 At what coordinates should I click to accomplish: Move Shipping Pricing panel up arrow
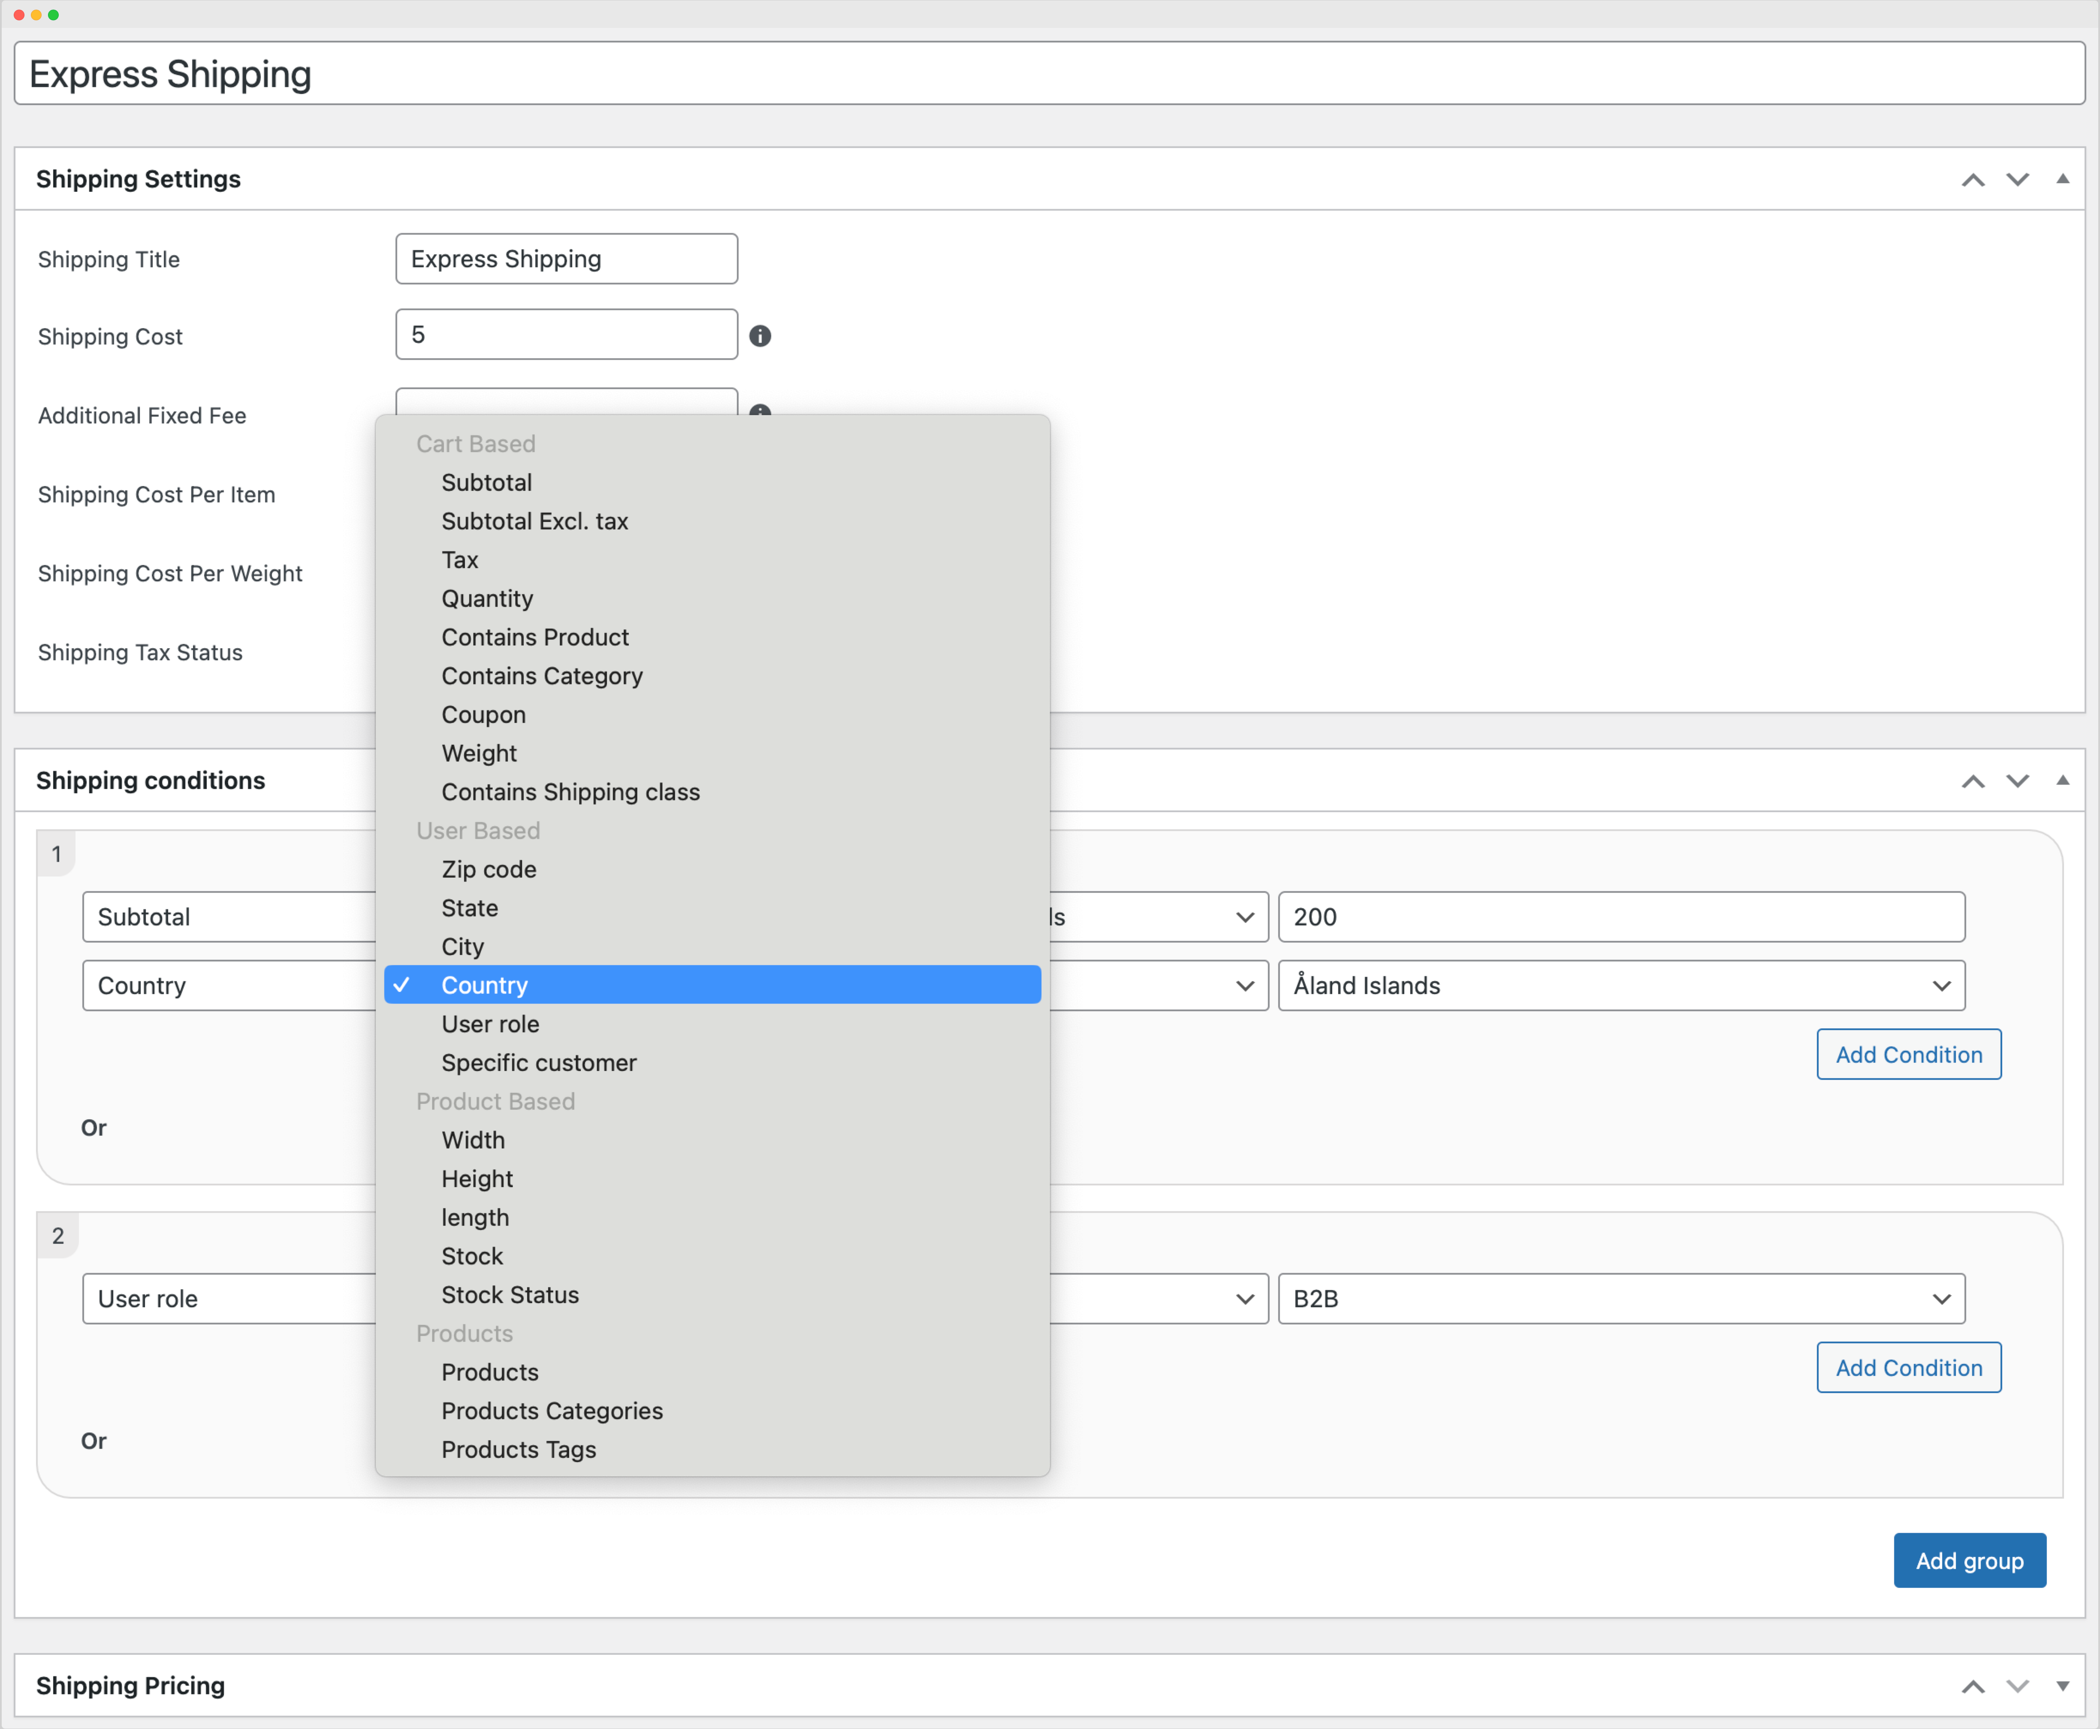[x=1973, y=1686]
